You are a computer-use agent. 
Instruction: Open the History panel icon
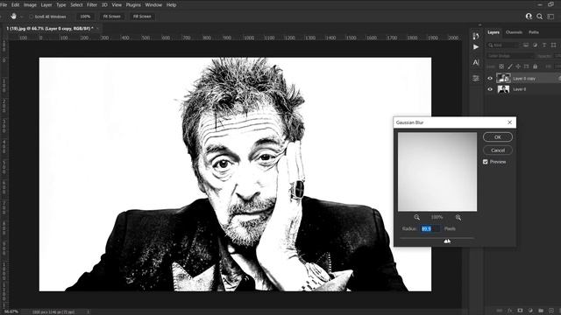click(x=475, y=36)
